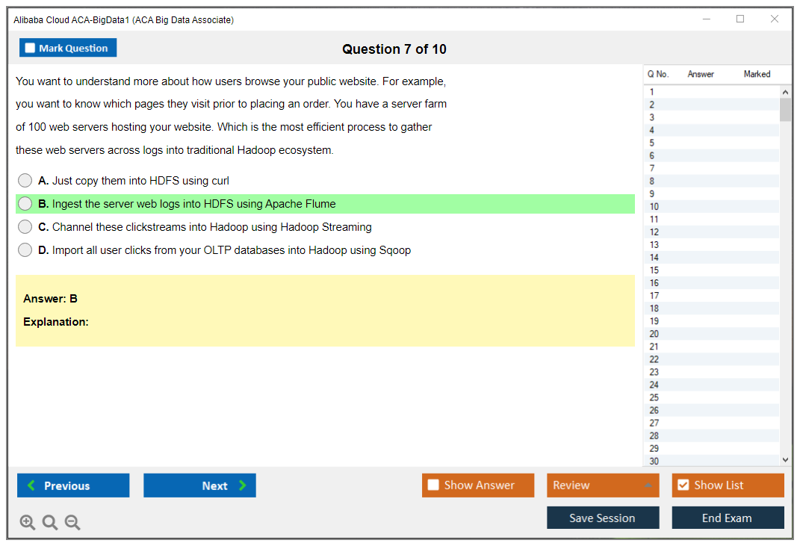Enable the Show Answer checkbox

coord(434,486)
